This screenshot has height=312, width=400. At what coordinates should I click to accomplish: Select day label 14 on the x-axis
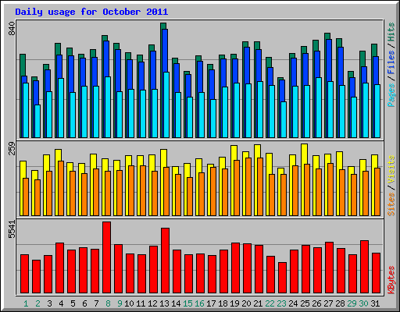point(176,303)
